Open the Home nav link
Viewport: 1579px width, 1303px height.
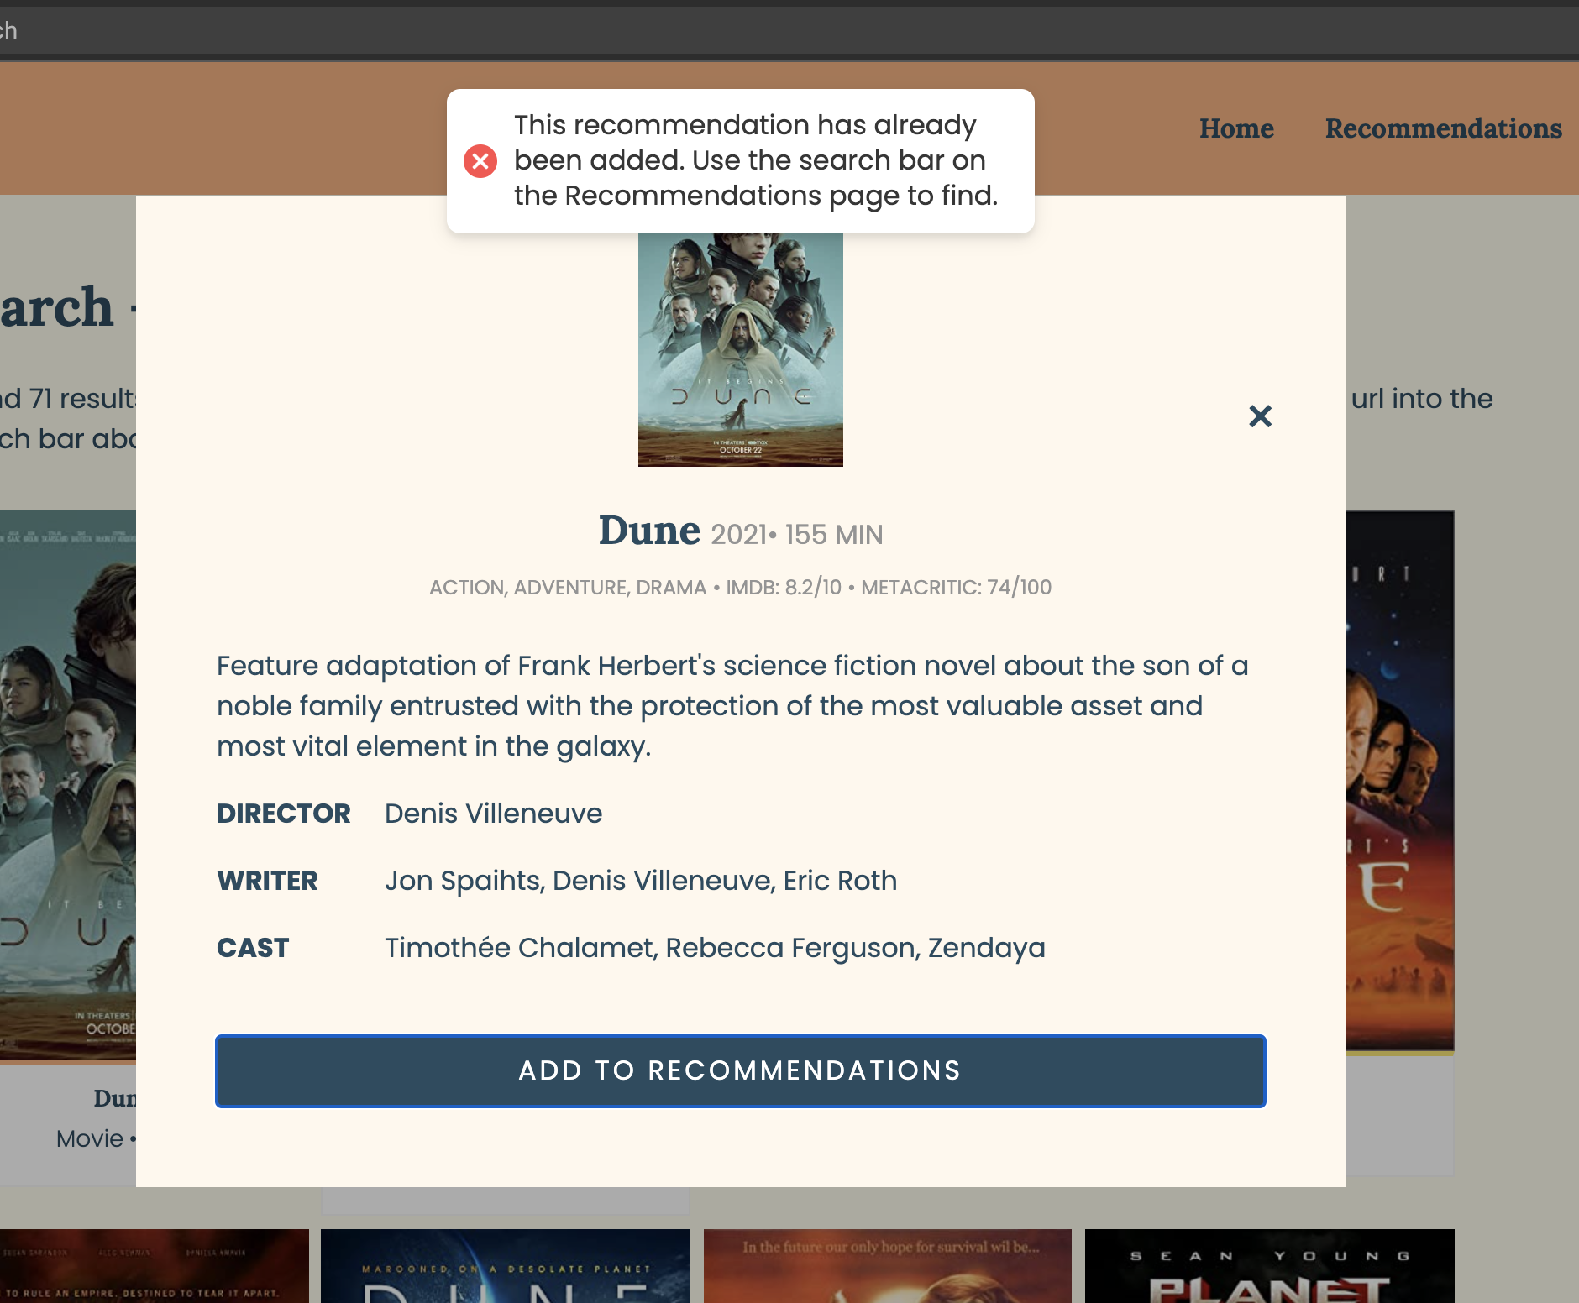coord(1236,128)
